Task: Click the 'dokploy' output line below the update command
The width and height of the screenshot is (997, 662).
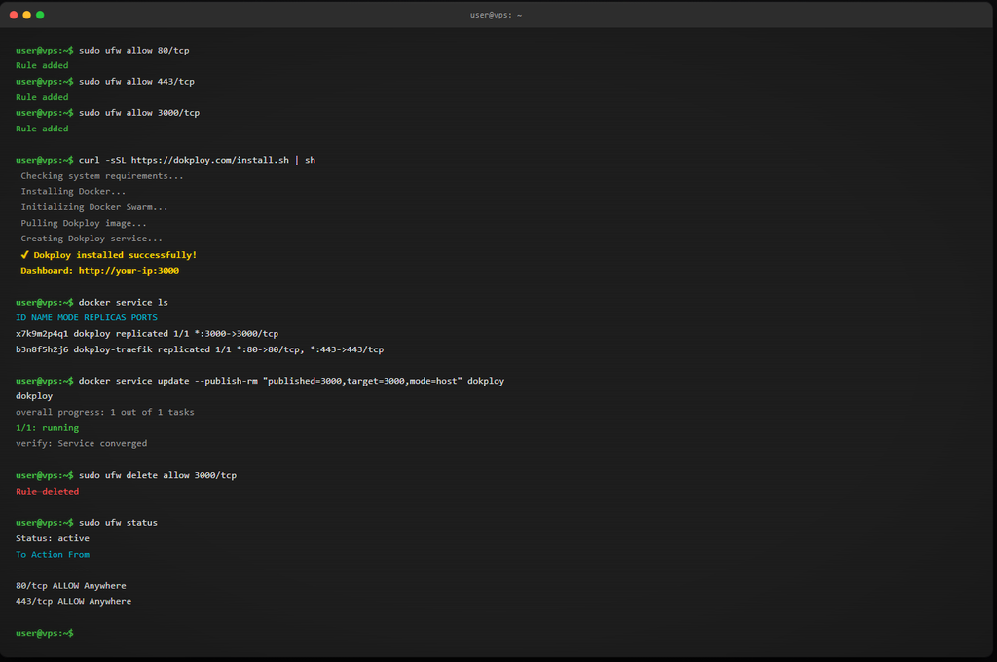Action: point(34,395)
